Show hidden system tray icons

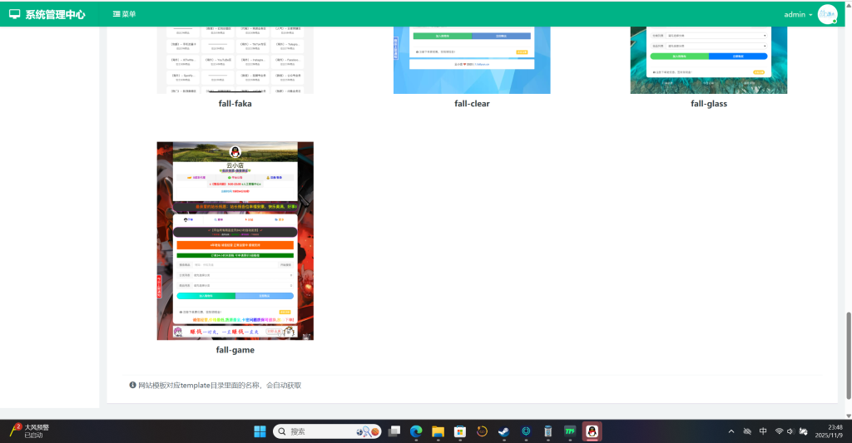click(x=731, y=431)
